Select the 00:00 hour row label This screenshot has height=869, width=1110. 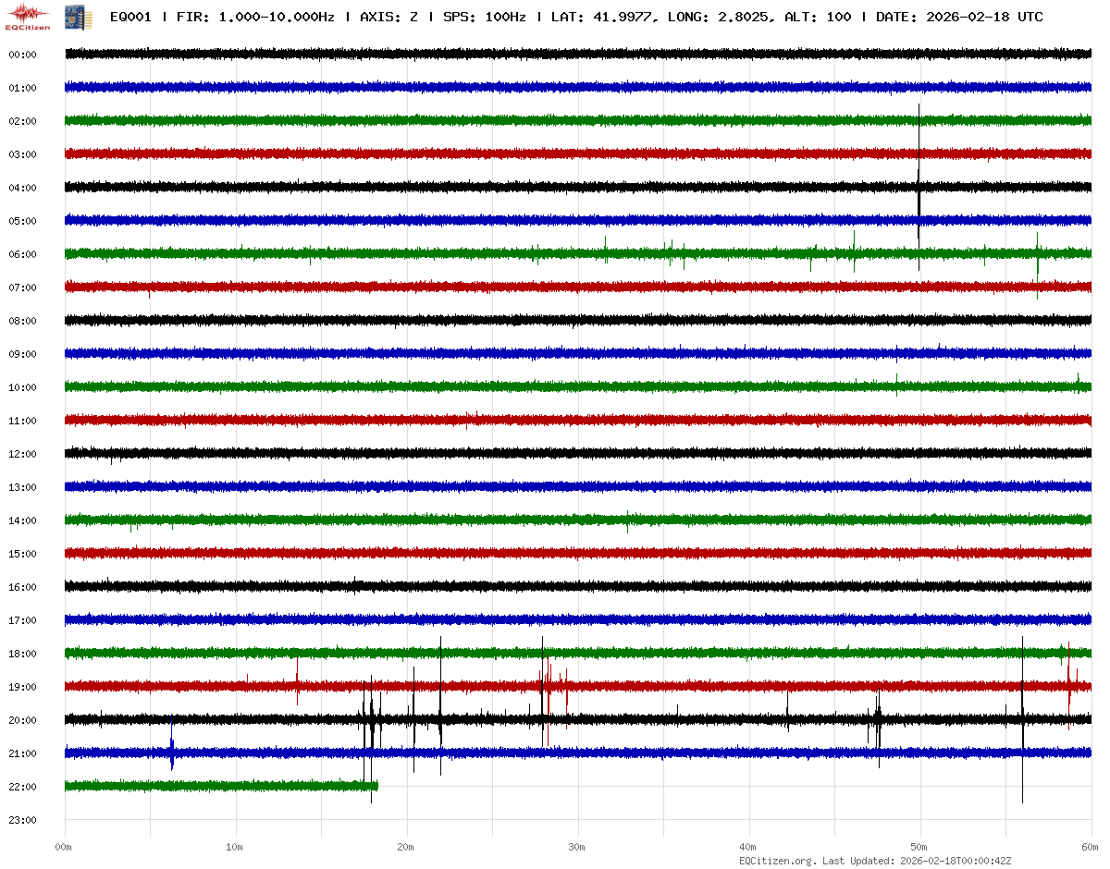[x=22, y=55]
